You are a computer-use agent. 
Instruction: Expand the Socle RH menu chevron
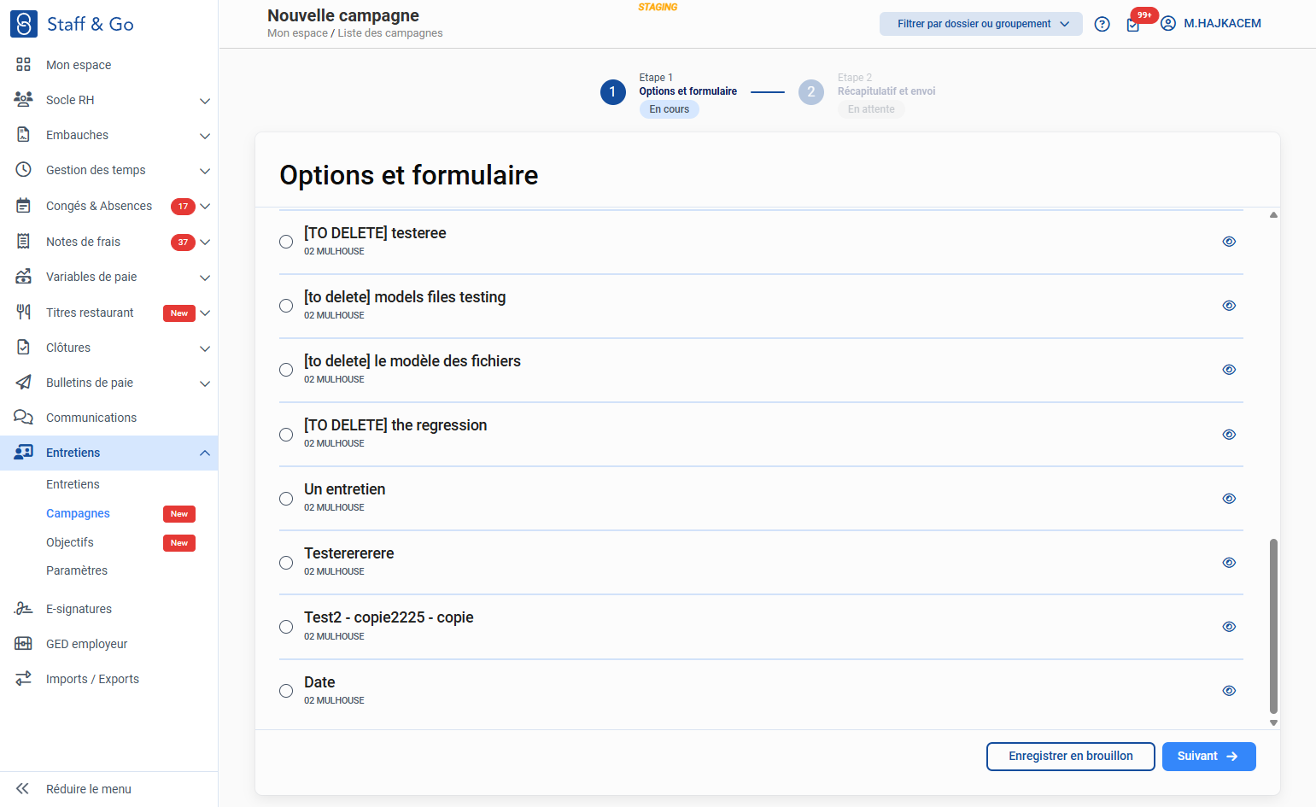[205, 101]
